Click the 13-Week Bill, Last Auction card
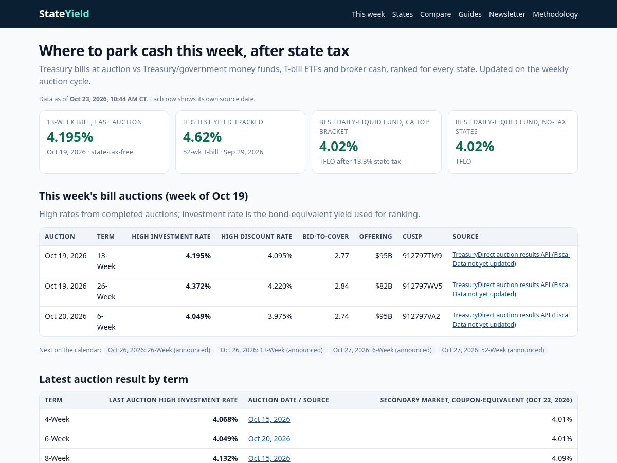This screenshot has width=617, height=463. 104,142
